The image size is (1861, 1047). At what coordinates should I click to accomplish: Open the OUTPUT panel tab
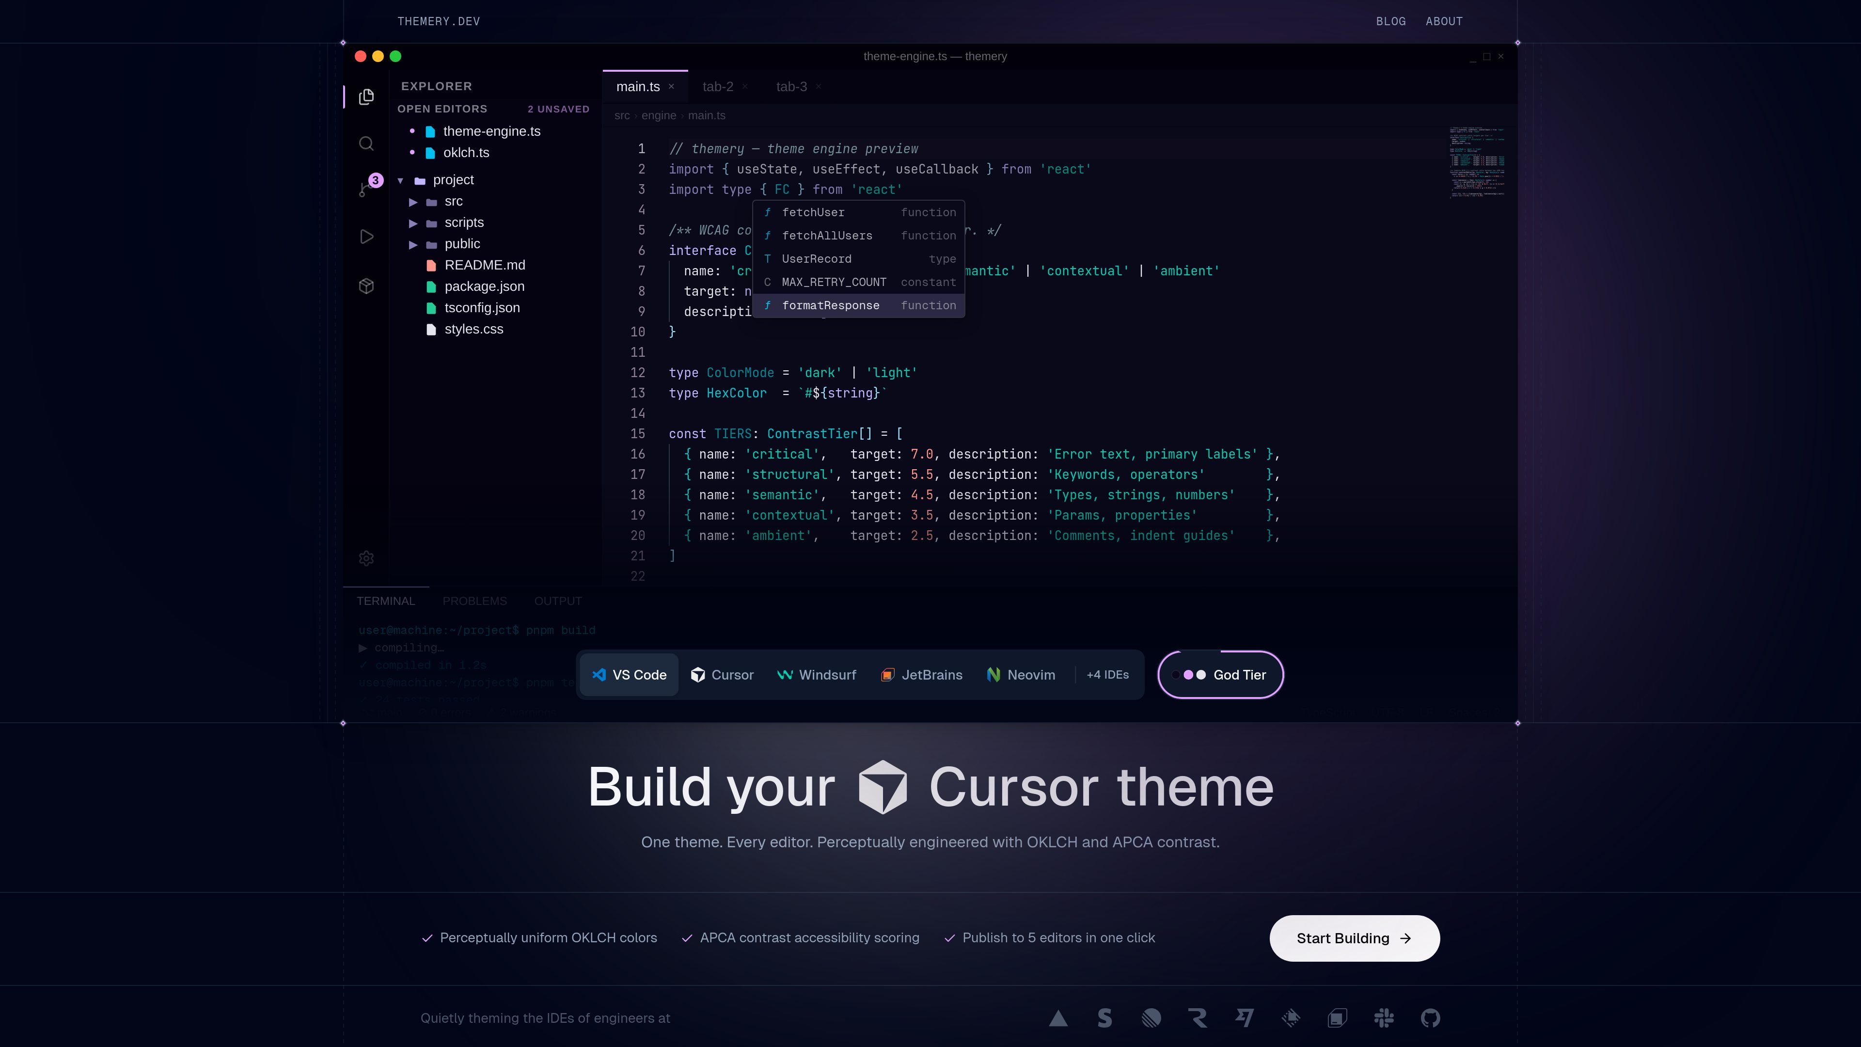point(558,601)
